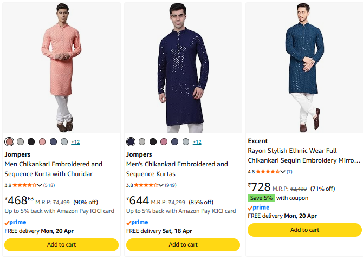Show +12 more colors for the ₹644 kurta

(x=197, y=142)
